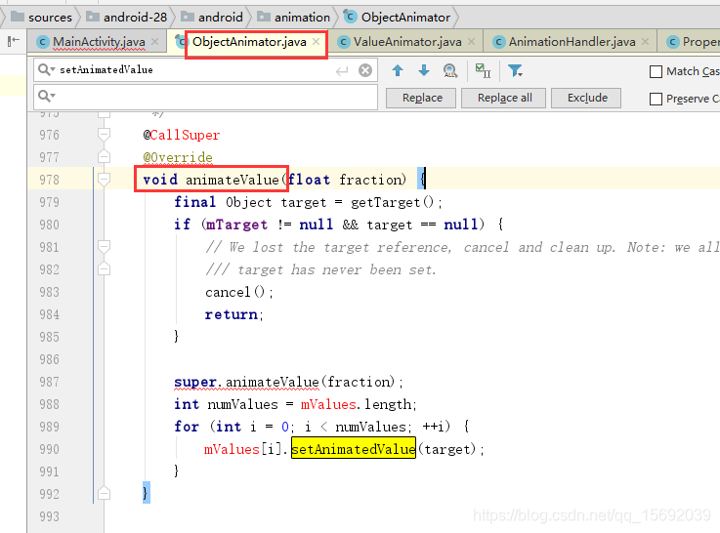
Task: Collapse fold marker on line 976
Action: pos(105,135)
